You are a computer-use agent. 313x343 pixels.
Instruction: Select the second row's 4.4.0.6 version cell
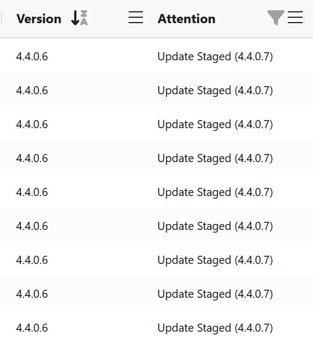click(32, 90)
